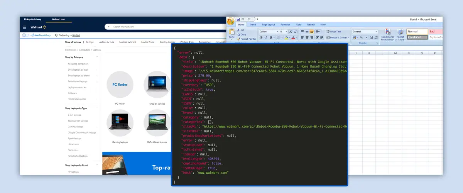Switch to the Review ribbon tab

(x=311, y=24)
